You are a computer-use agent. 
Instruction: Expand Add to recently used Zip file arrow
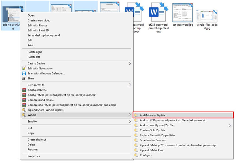(x=230, y=125)
